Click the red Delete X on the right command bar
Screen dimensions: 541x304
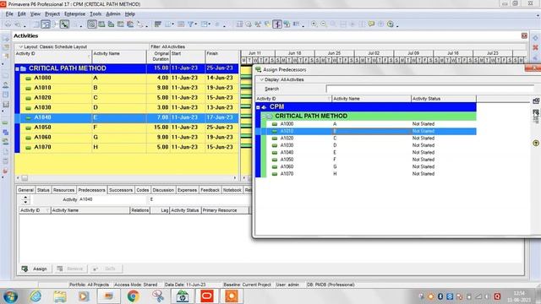(535, 47)
